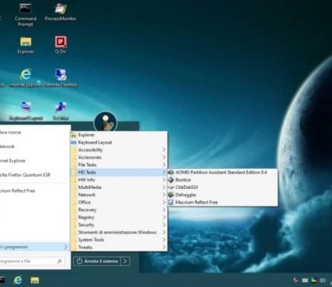
Task: Open the Tweaks folder
Action: (119, 247)
